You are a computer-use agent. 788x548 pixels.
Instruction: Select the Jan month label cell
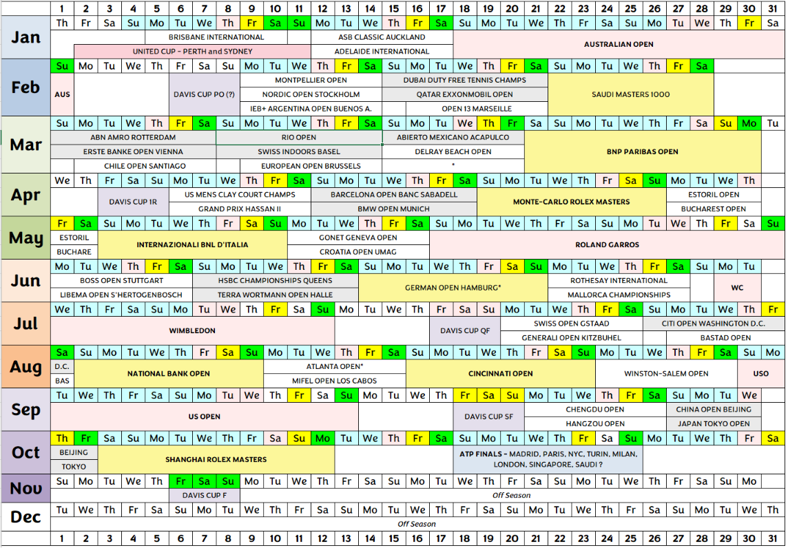point(25,37)
